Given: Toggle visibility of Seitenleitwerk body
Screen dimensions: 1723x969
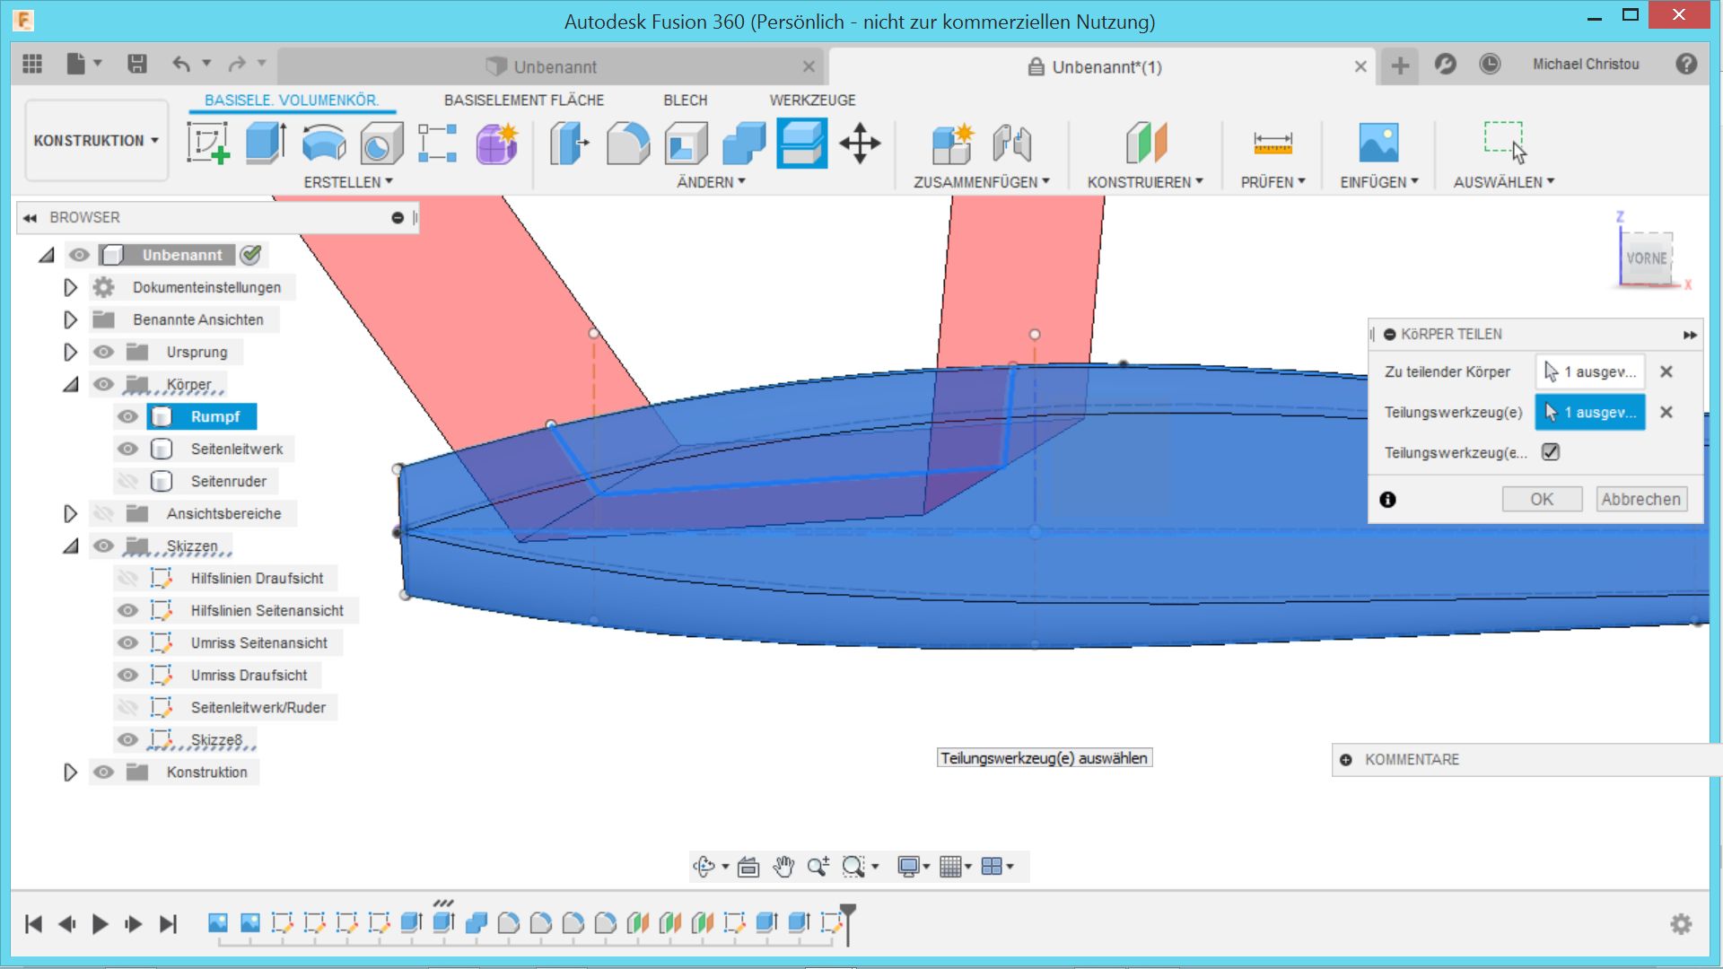Looking at the screenshot, I should pyautogui.click(x=128, y=449).
